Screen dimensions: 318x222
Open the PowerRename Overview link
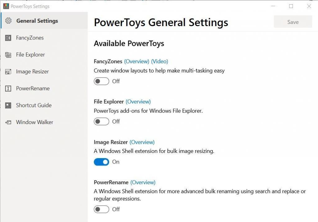[x=143, y=182]
